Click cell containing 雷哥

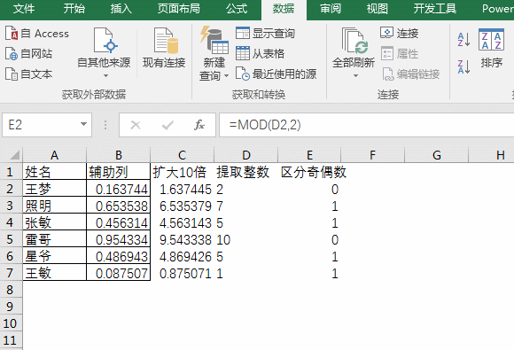point(54,239)
